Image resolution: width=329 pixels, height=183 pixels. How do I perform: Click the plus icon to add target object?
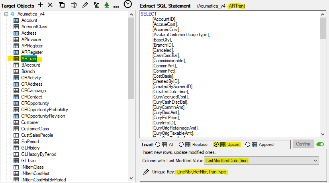point(41,5)
